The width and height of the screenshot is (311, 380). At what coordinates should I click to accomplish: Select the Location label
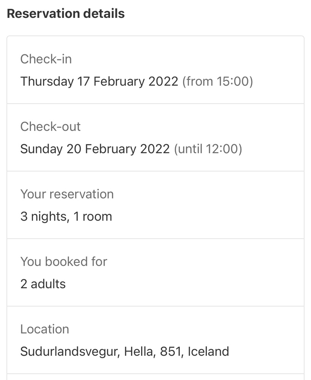click(45, 329)
